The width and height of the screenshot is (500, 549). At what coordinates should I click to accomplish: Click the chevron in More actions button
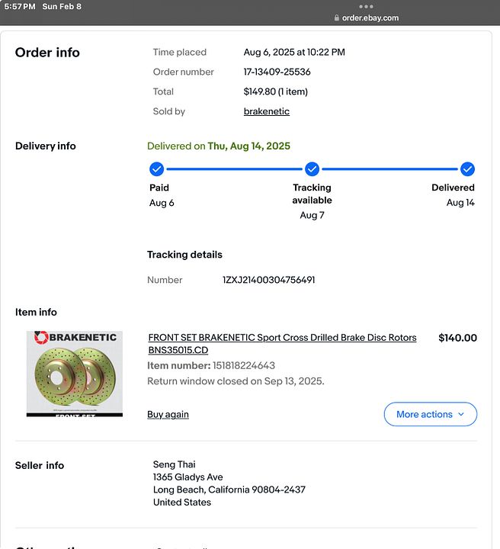(461, 414)
